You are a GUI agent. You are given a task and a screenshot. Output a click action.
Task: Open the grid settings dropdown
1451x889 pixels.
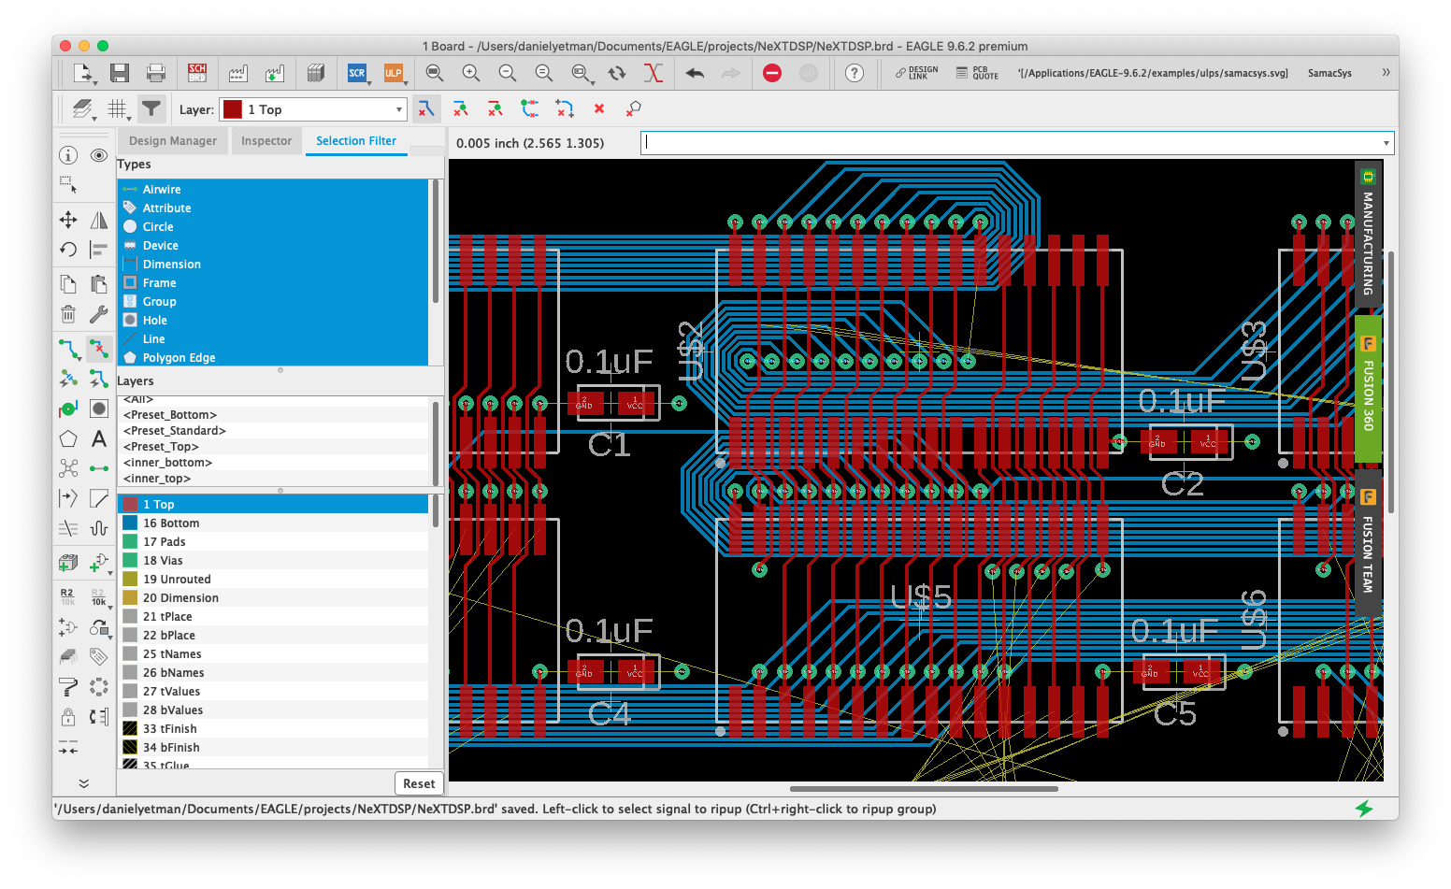pyautogui.click(x=118, y=109)
